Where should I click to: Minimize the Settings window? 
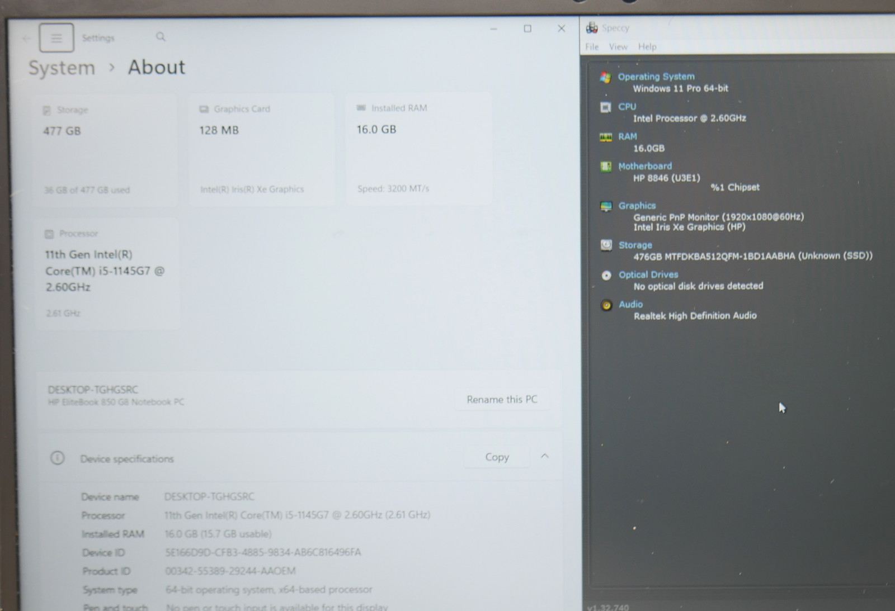point(493,29)
